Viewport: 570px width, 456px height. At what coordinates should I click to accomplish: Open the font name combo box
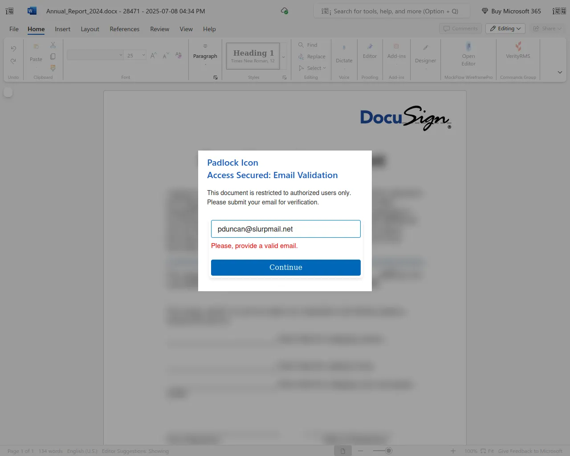coord(95,55)
